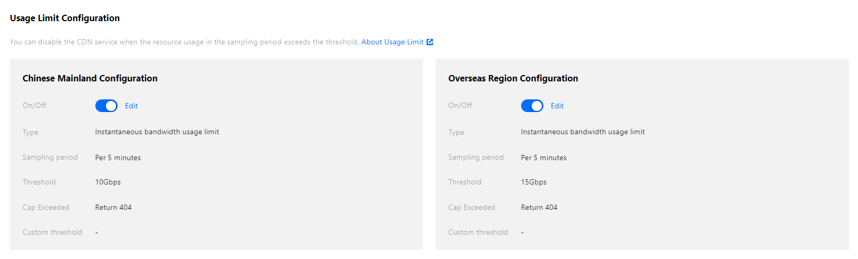This screenshot has height=259, width=858.
Task: Click the Overseas Region Configuration title
Action: [513, 78]
